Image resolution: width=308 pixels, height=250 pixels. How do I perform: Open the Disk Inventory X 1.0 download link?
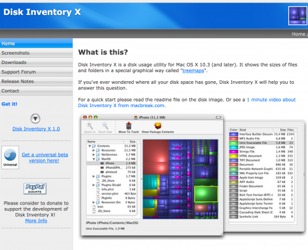click(36, 129)
